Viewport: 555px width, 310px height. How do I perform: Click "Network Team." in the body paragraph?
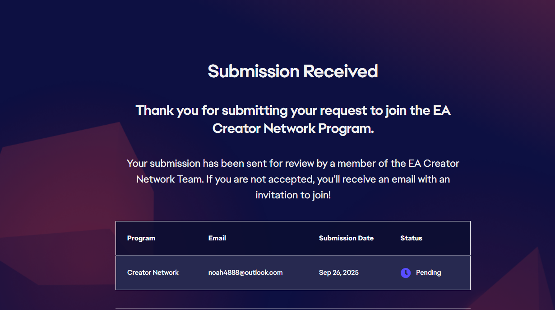(x=170, y=179)
